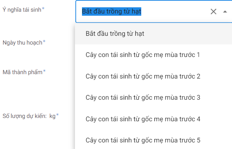Select option 'Cây con tái sinh từ gốc mẹ mùa trước 4'
Viewport: 232px width, 149px height.
coord(143,119)
